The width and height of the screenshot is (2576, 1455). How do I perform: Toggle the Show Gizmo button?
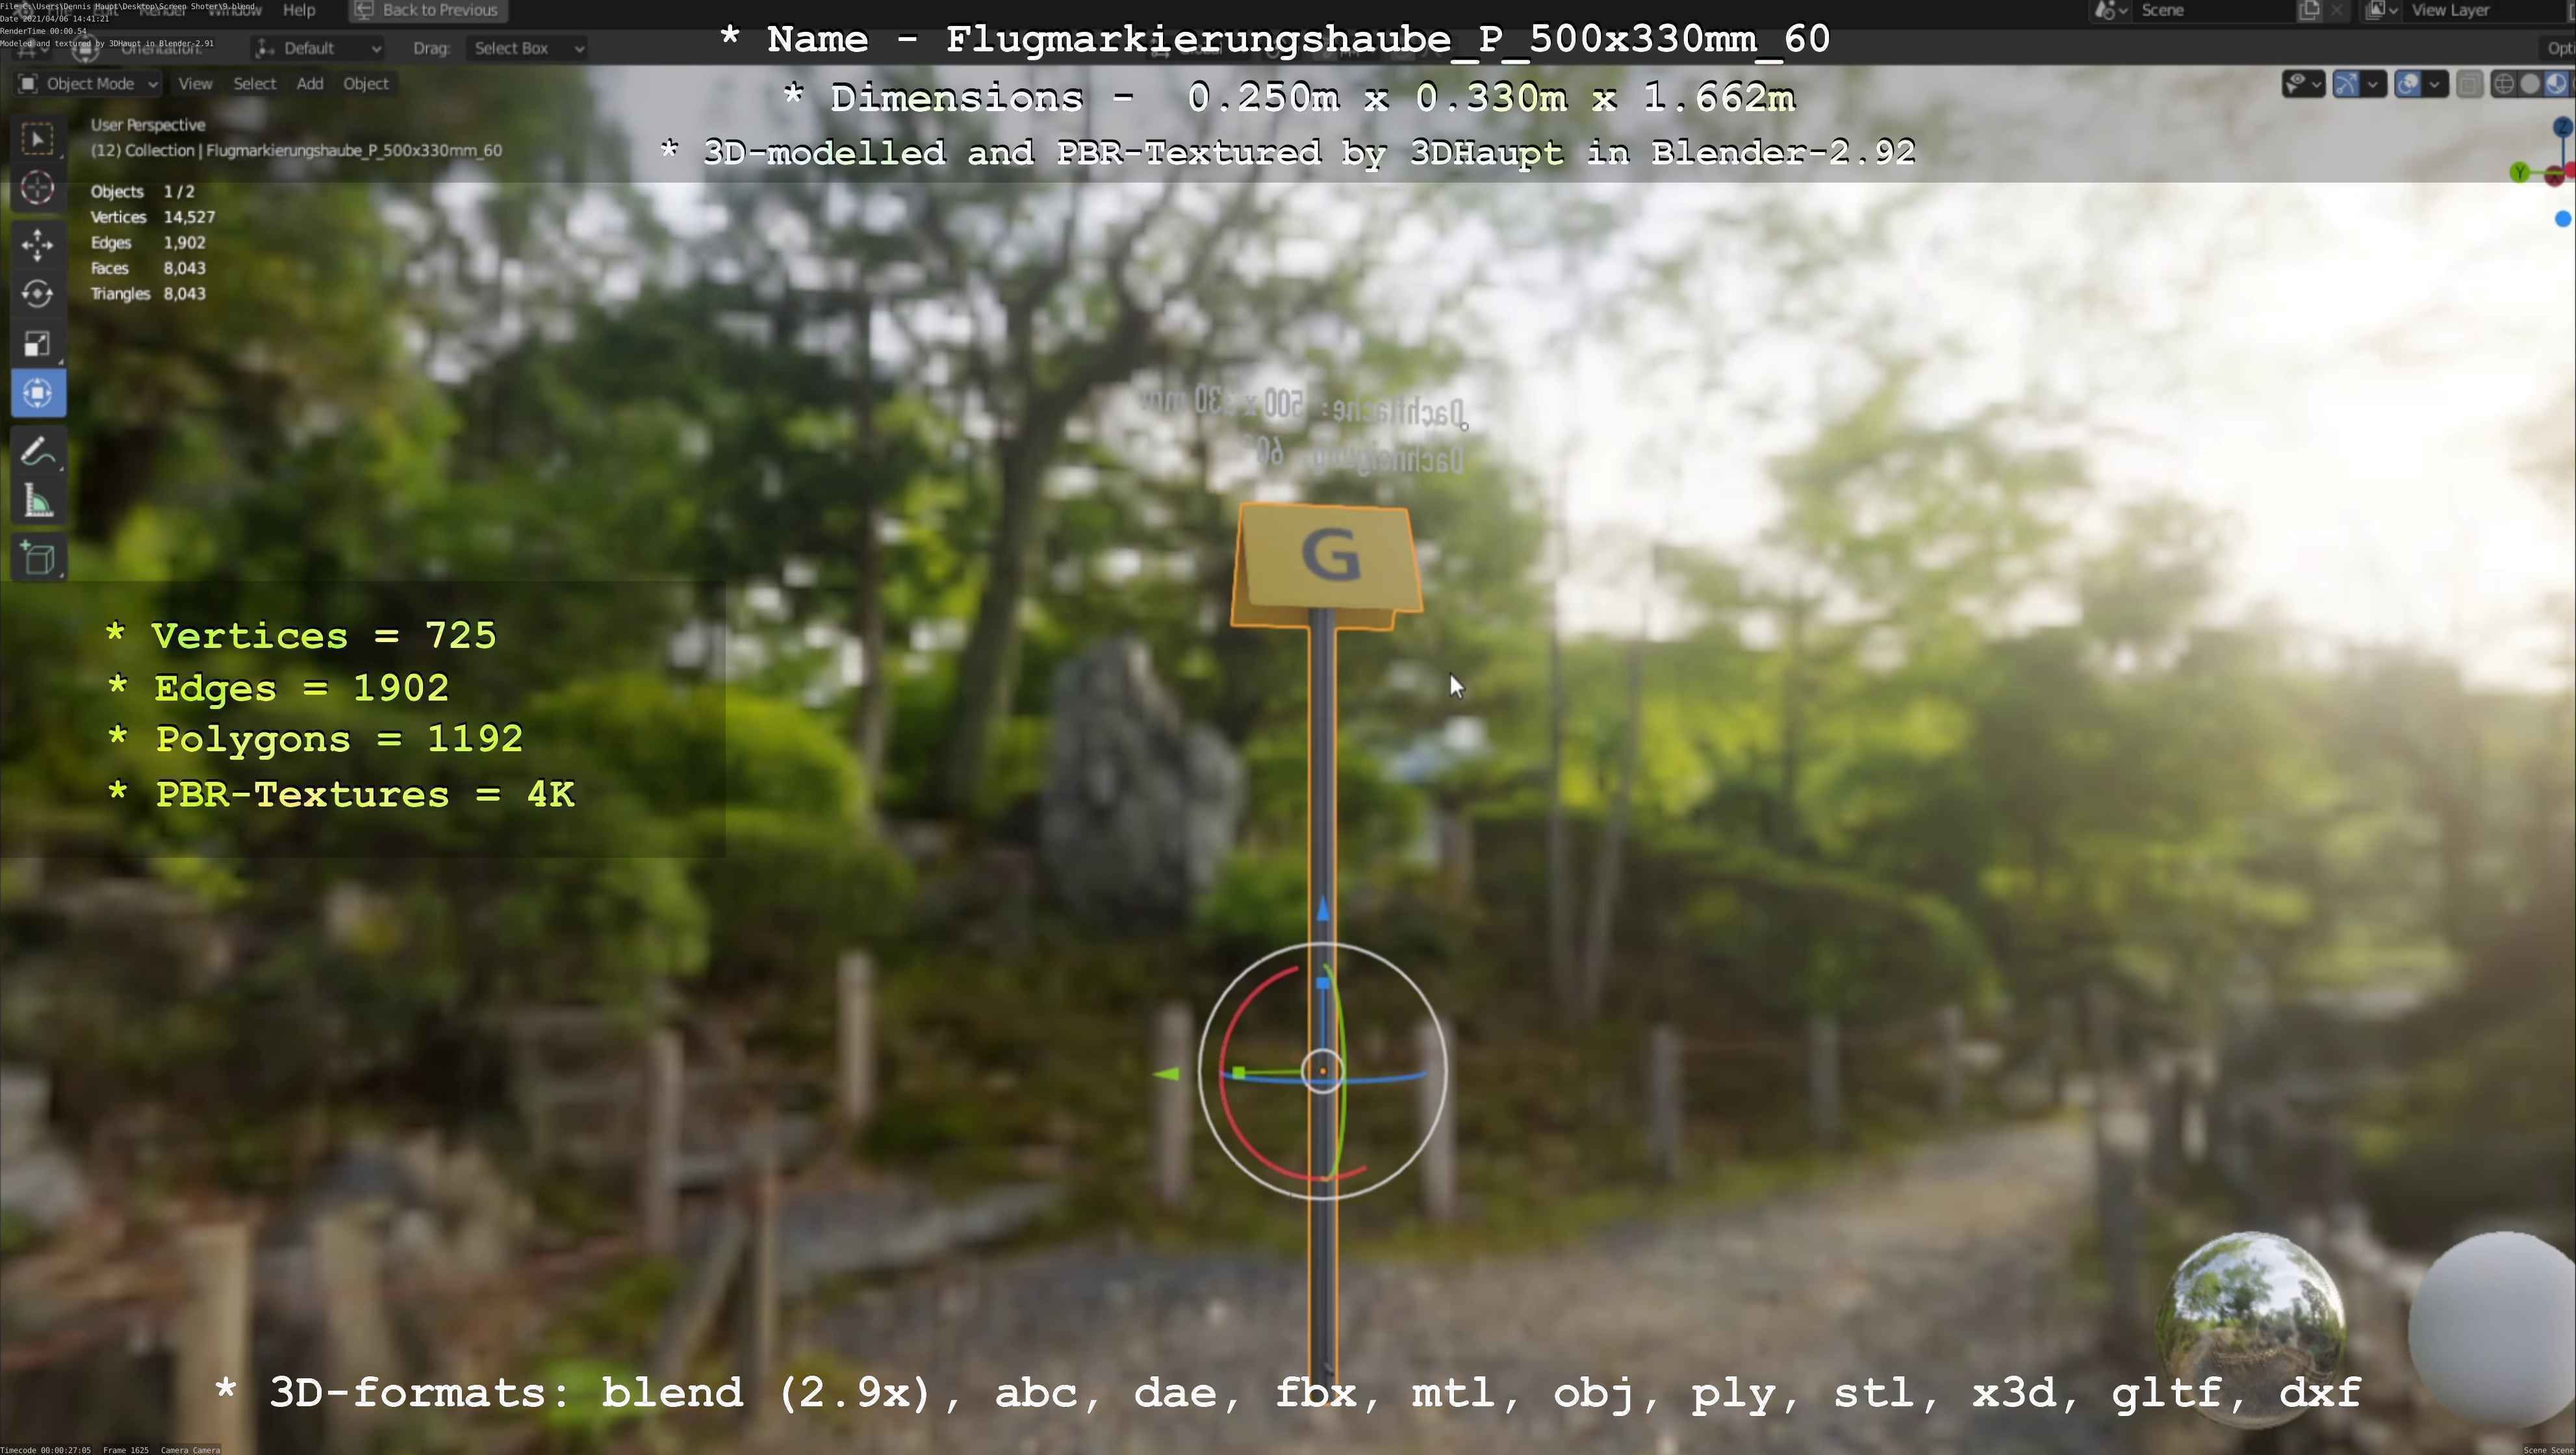[2346, 84]
